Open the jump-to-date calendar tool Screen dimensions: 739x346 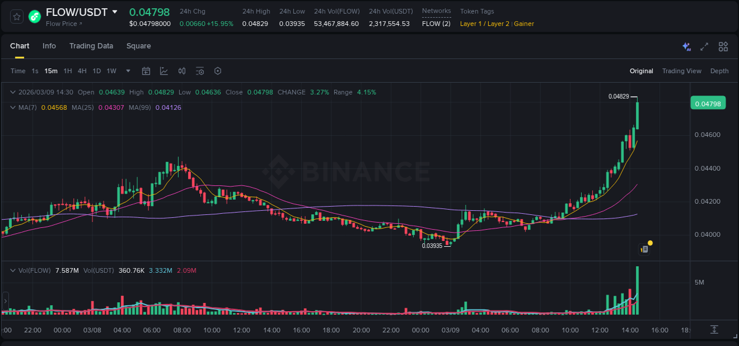coord(146,71)
